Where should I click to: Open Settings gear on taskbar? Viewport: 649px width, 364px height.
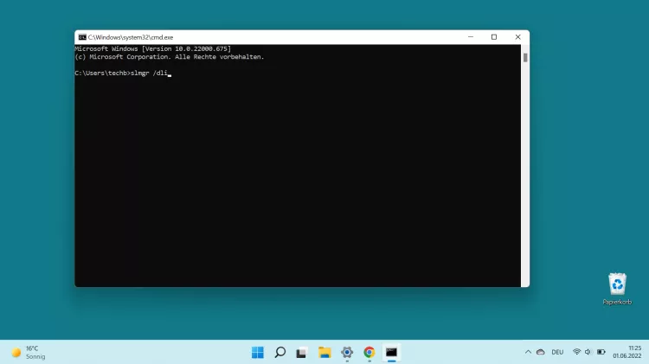pos(347,353)
